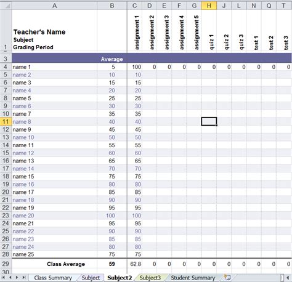Select column J header
Screen dimensions: 292x282
(224, 6)
